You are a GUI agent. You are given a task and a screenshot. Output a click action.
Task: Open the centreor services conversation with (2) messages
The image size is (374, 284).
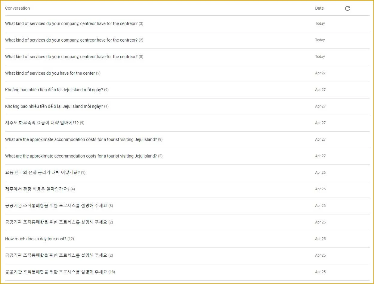coord(71,40)
